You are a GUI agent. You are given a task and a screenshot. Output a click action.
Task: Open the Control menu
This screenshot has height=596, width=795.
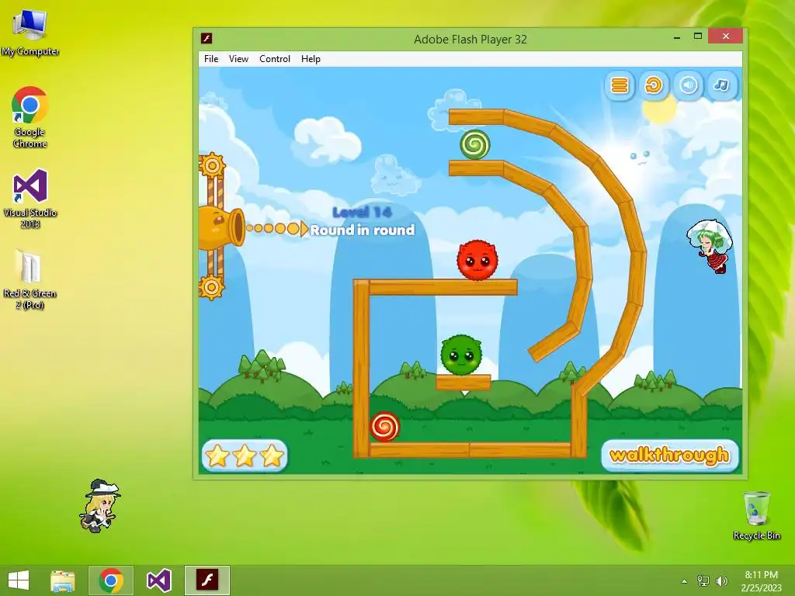tap(275, 59)
